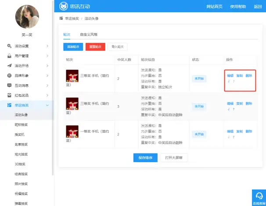Image resolution: width=266 pixels, height=206 pixels.
Task: Click 删除 for the 独立轮次 round
Action: pyautogui.click(x=249, y=75)
